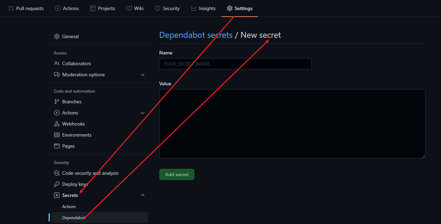Click the General gear icon in sidebar
This screenshot has height=224, width=441.
57,36
